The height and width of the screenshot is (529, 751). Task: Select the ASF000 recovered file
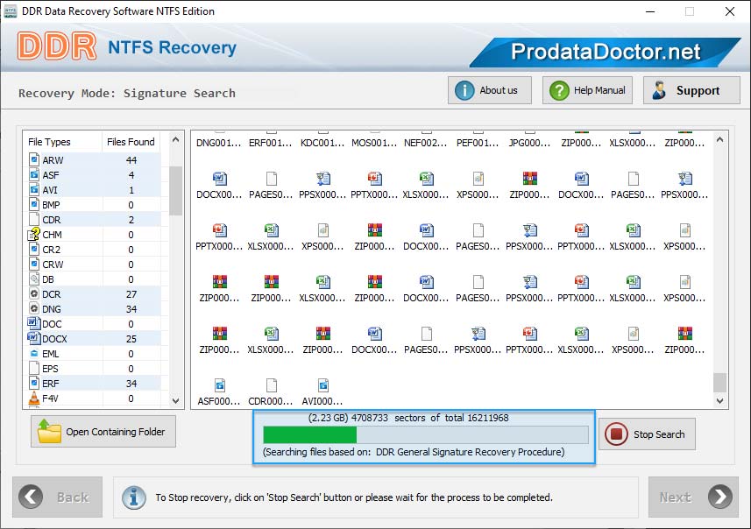[219, 391]
